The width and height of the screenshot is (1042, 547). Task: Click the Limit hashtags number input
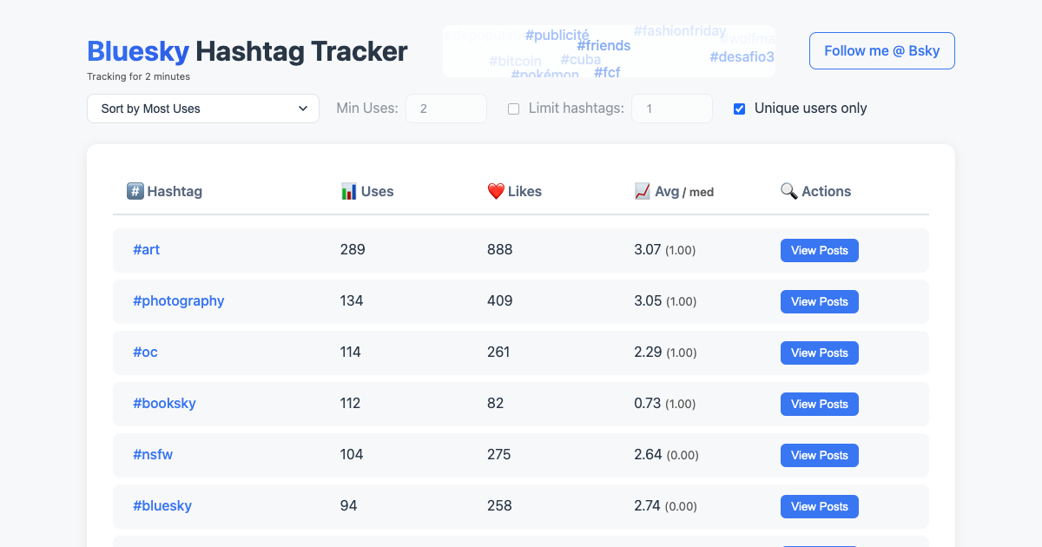pos(671,109)
